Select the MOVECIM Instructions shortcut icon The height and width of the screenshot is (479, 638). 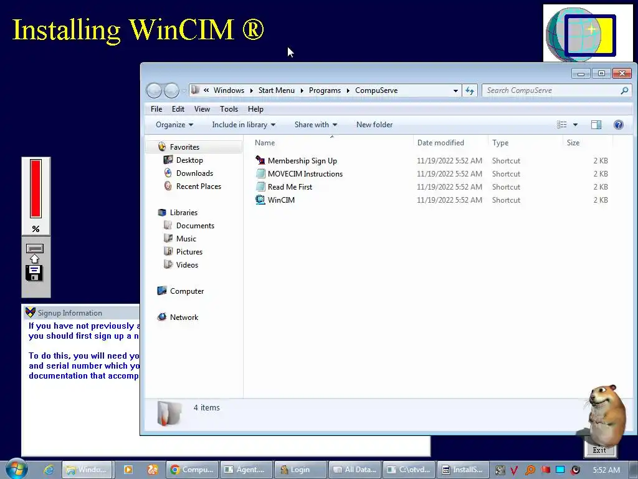point(260,173)
